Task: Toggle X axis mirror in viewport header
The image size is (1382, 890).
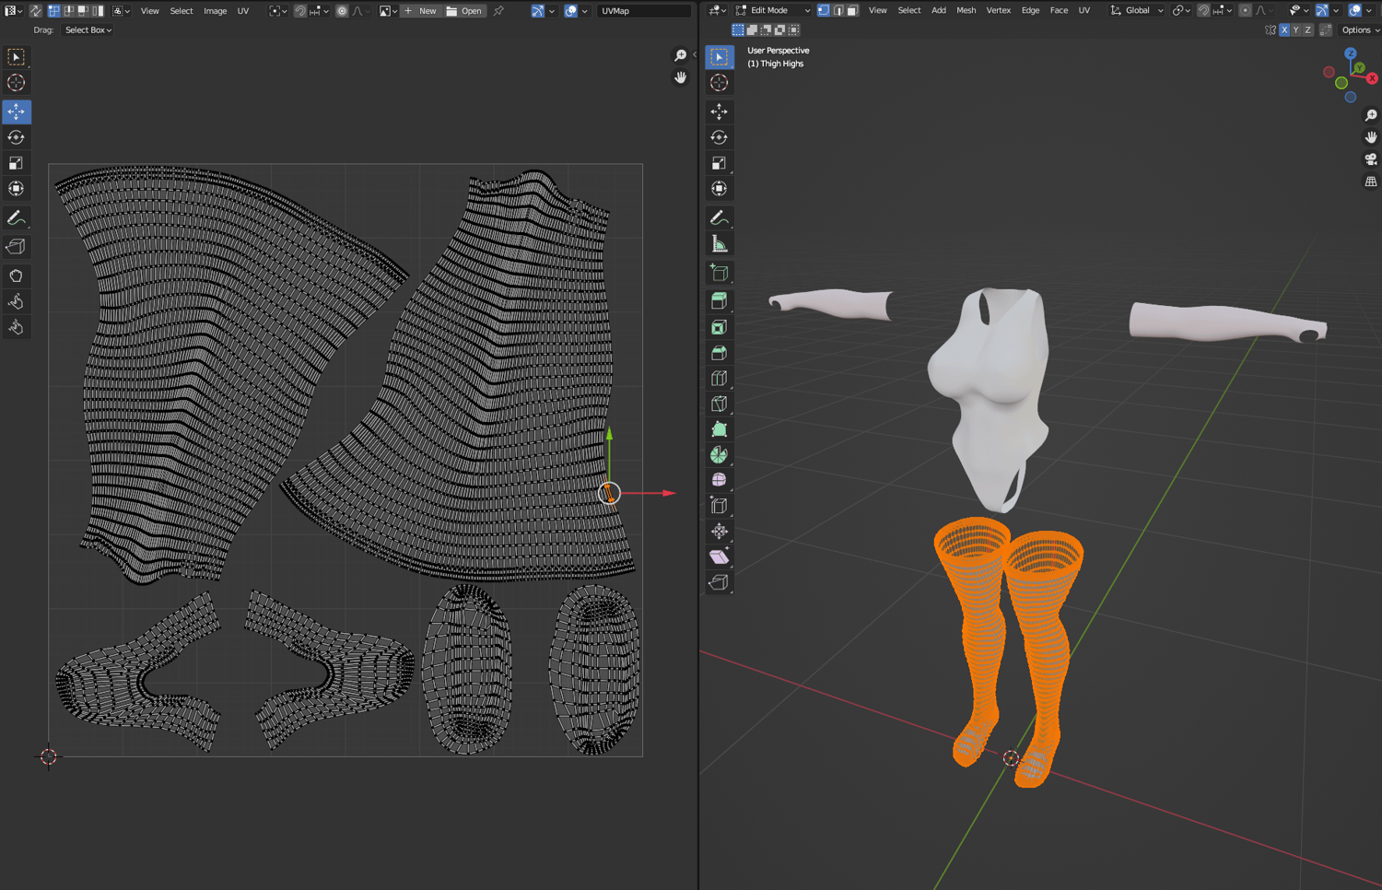Action: (x=1284, y=30)
